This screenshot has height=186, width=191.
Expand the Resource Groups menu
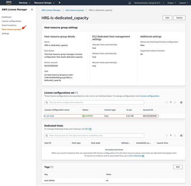click(x=44, y=3)
